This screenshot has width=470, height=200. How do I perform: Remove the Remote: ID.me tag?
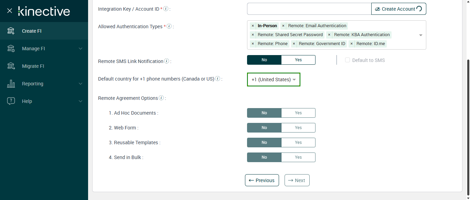point(352,44)
